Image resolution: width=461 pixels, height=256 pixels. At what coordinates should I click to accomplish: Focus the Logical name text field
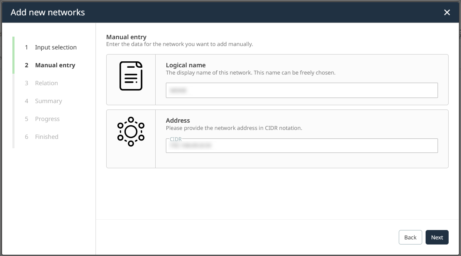click(x=302, y=90)
